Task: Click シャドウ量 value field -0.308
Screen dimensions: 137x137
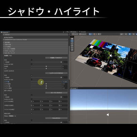Action: [x=65, y=82]
